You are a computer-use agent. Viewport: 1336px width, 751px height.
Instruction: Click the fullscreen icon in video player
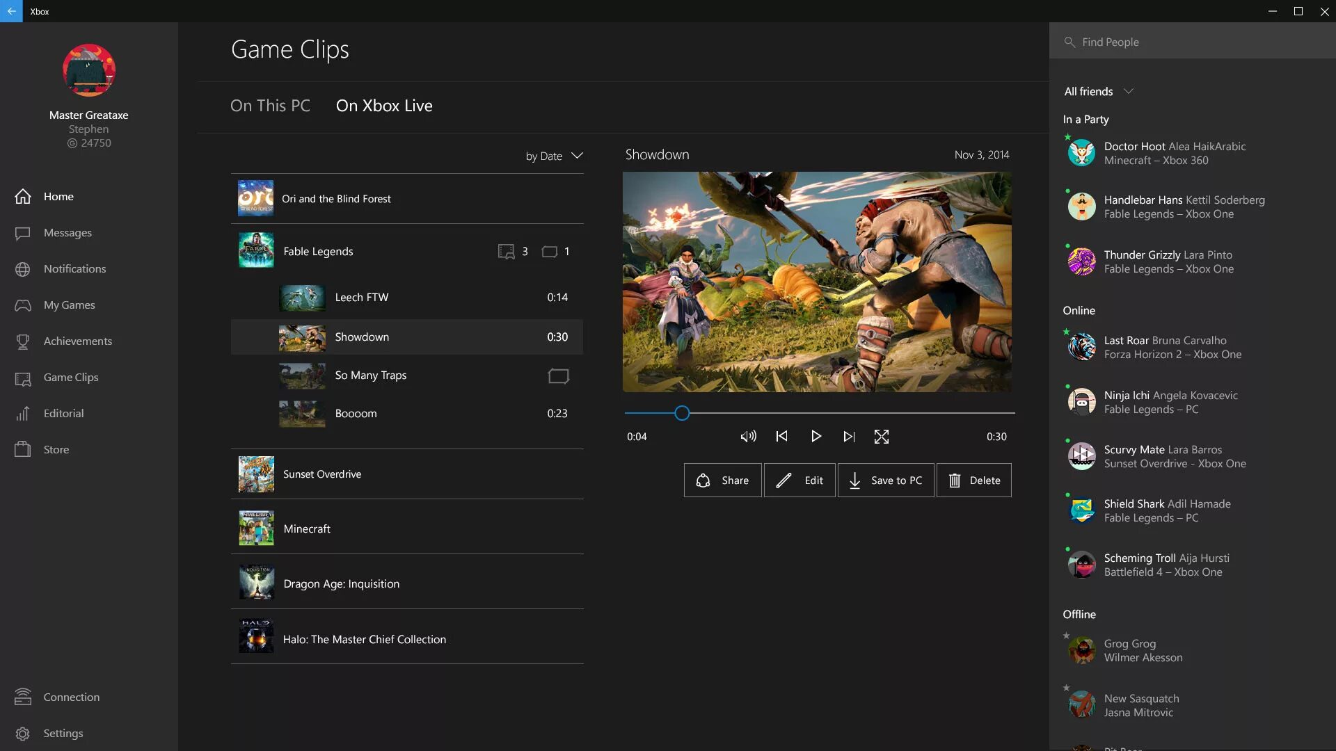coord(881,437)
